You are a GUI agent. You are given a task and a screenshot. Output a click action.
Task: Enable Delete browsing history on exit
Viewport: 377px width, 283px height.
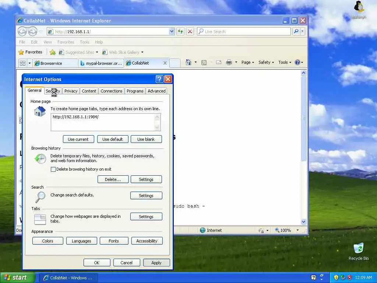[x=53, y=169]
